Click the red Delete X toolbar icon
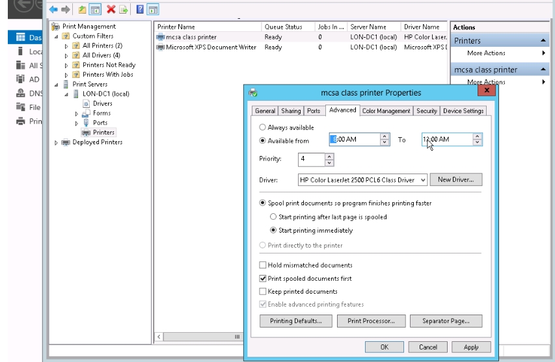This screenshot has height=362, width=555. pyautogui.click(x=111, y=10)
